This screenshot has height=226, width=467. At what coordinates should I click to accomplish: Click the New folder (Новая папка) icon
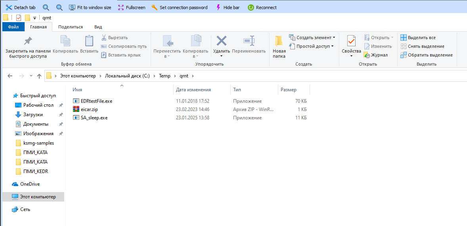(x=279, y=41)
